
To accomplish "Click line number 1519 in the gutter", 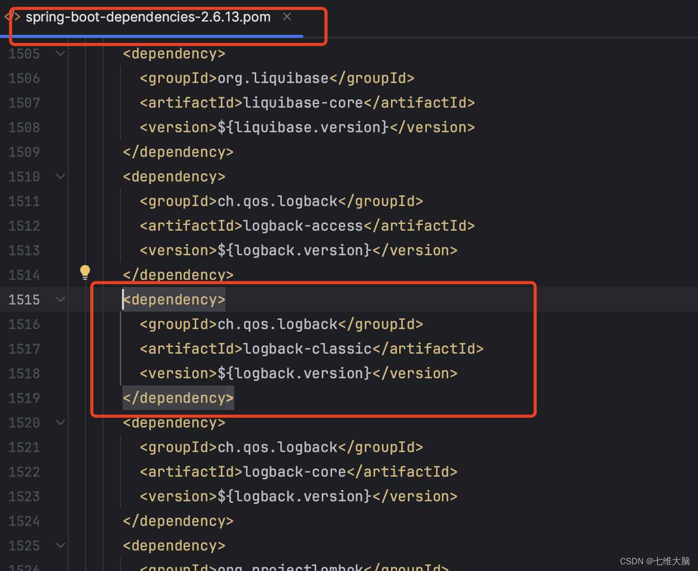I will tap(24, 398).
